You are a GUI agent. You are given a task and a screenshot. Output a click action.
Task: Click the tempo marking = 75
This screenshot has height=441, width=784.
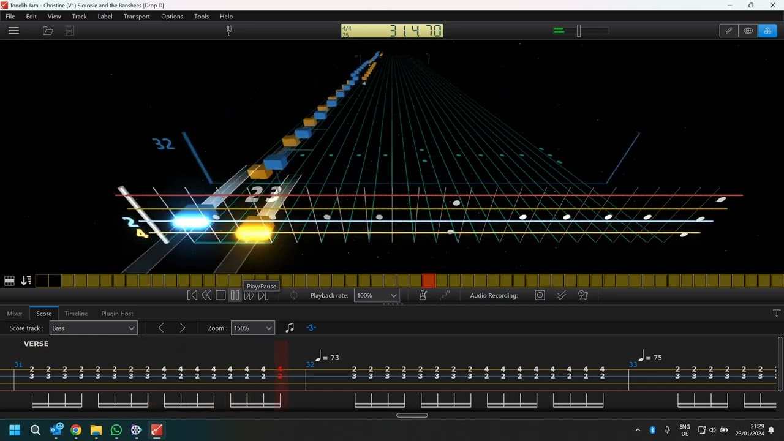(x=650, y=356)
